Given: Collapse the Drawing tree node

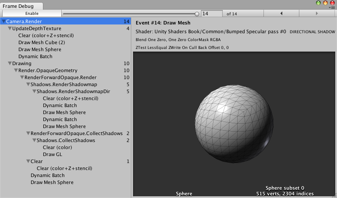Looking at the screenshot, I should click(x=10, y=63).
